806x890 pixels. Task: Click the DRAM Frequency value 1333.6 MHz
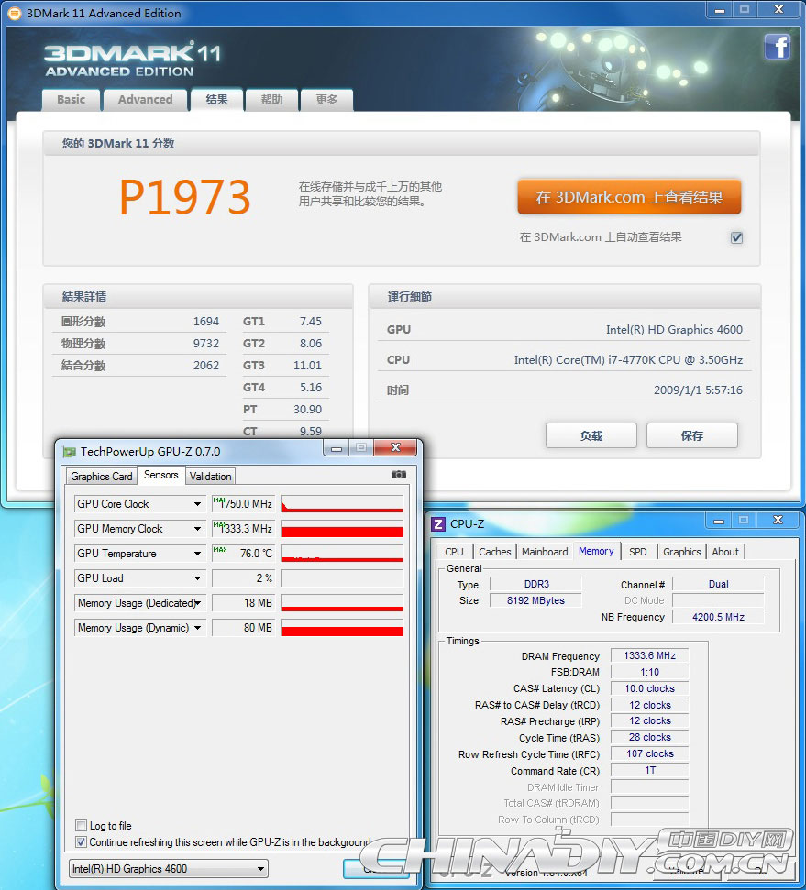pyautogui.click(x=649, y=655)
